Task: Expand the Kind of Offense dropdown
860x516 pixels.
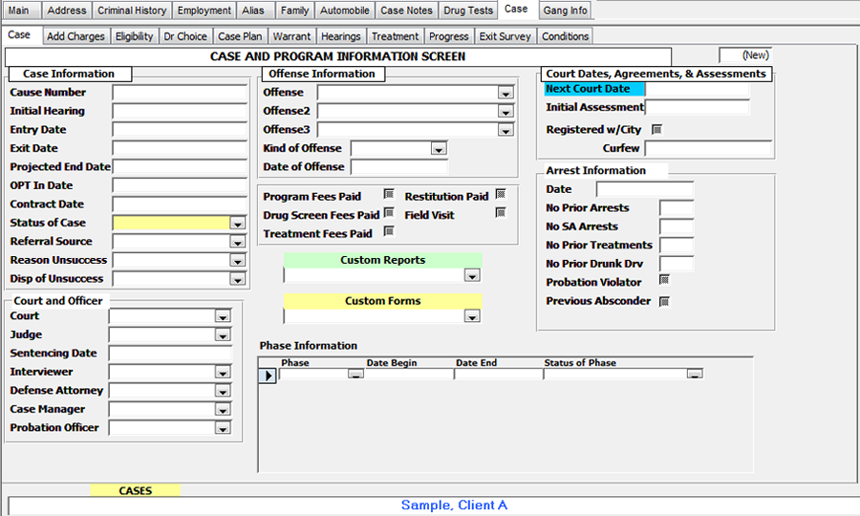Action: pyautogui.click(x=439, y=149)
